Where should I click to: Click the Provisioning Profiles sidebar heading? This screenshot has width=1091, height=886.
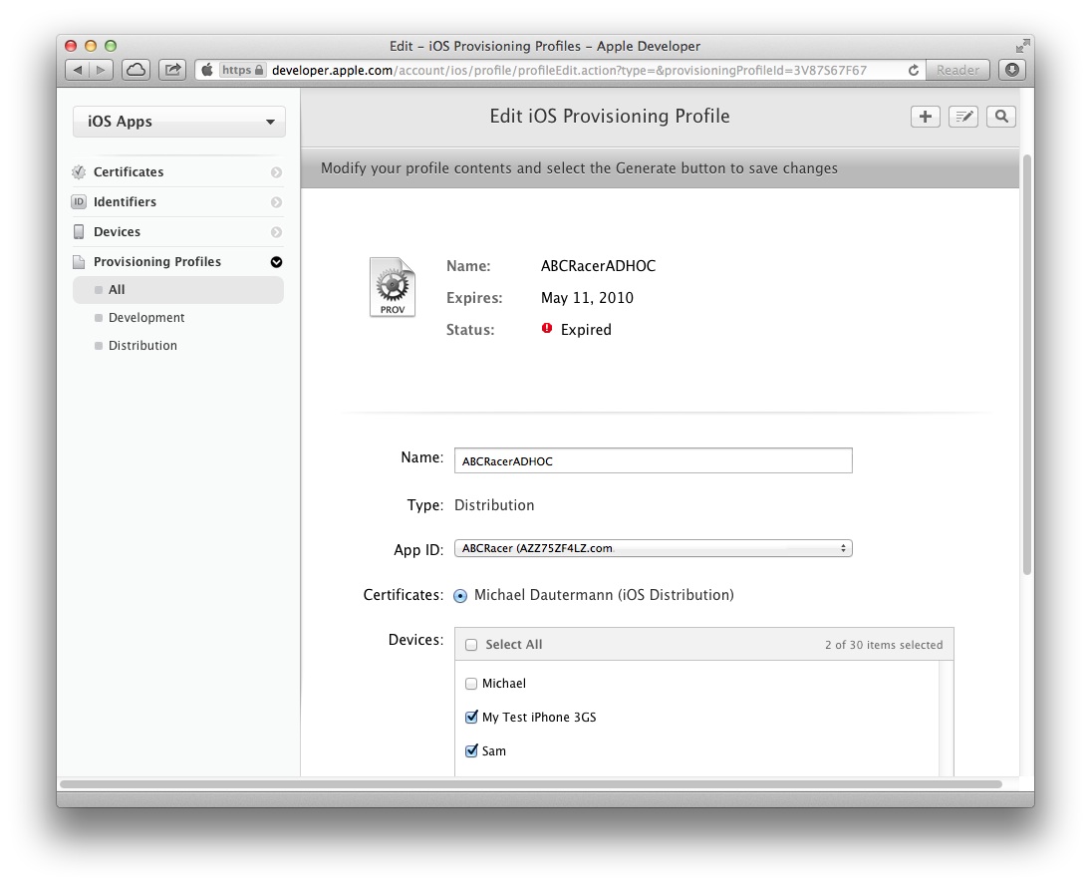[157, 262]
